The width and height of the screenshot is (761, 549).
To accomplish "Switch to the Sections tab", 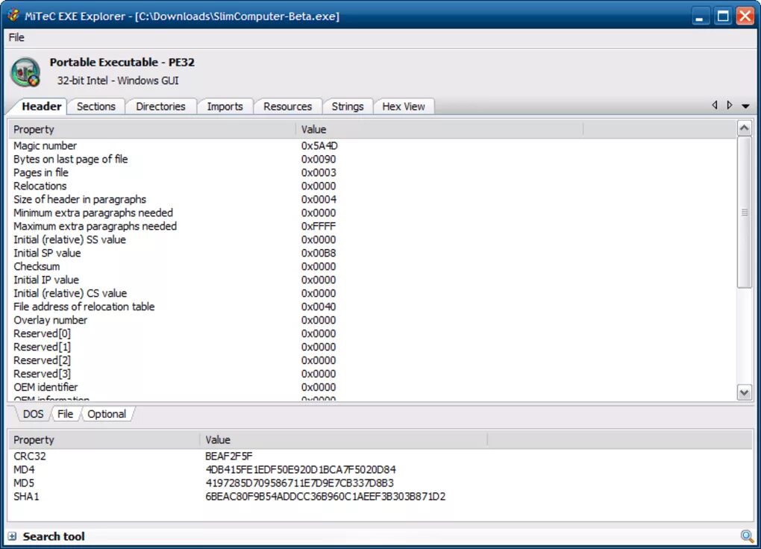I will coord(96,107).
